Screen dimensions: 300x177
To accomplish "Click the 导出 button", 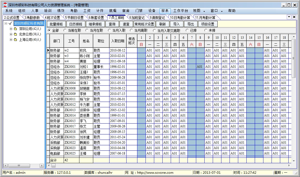I will (191, 24).
